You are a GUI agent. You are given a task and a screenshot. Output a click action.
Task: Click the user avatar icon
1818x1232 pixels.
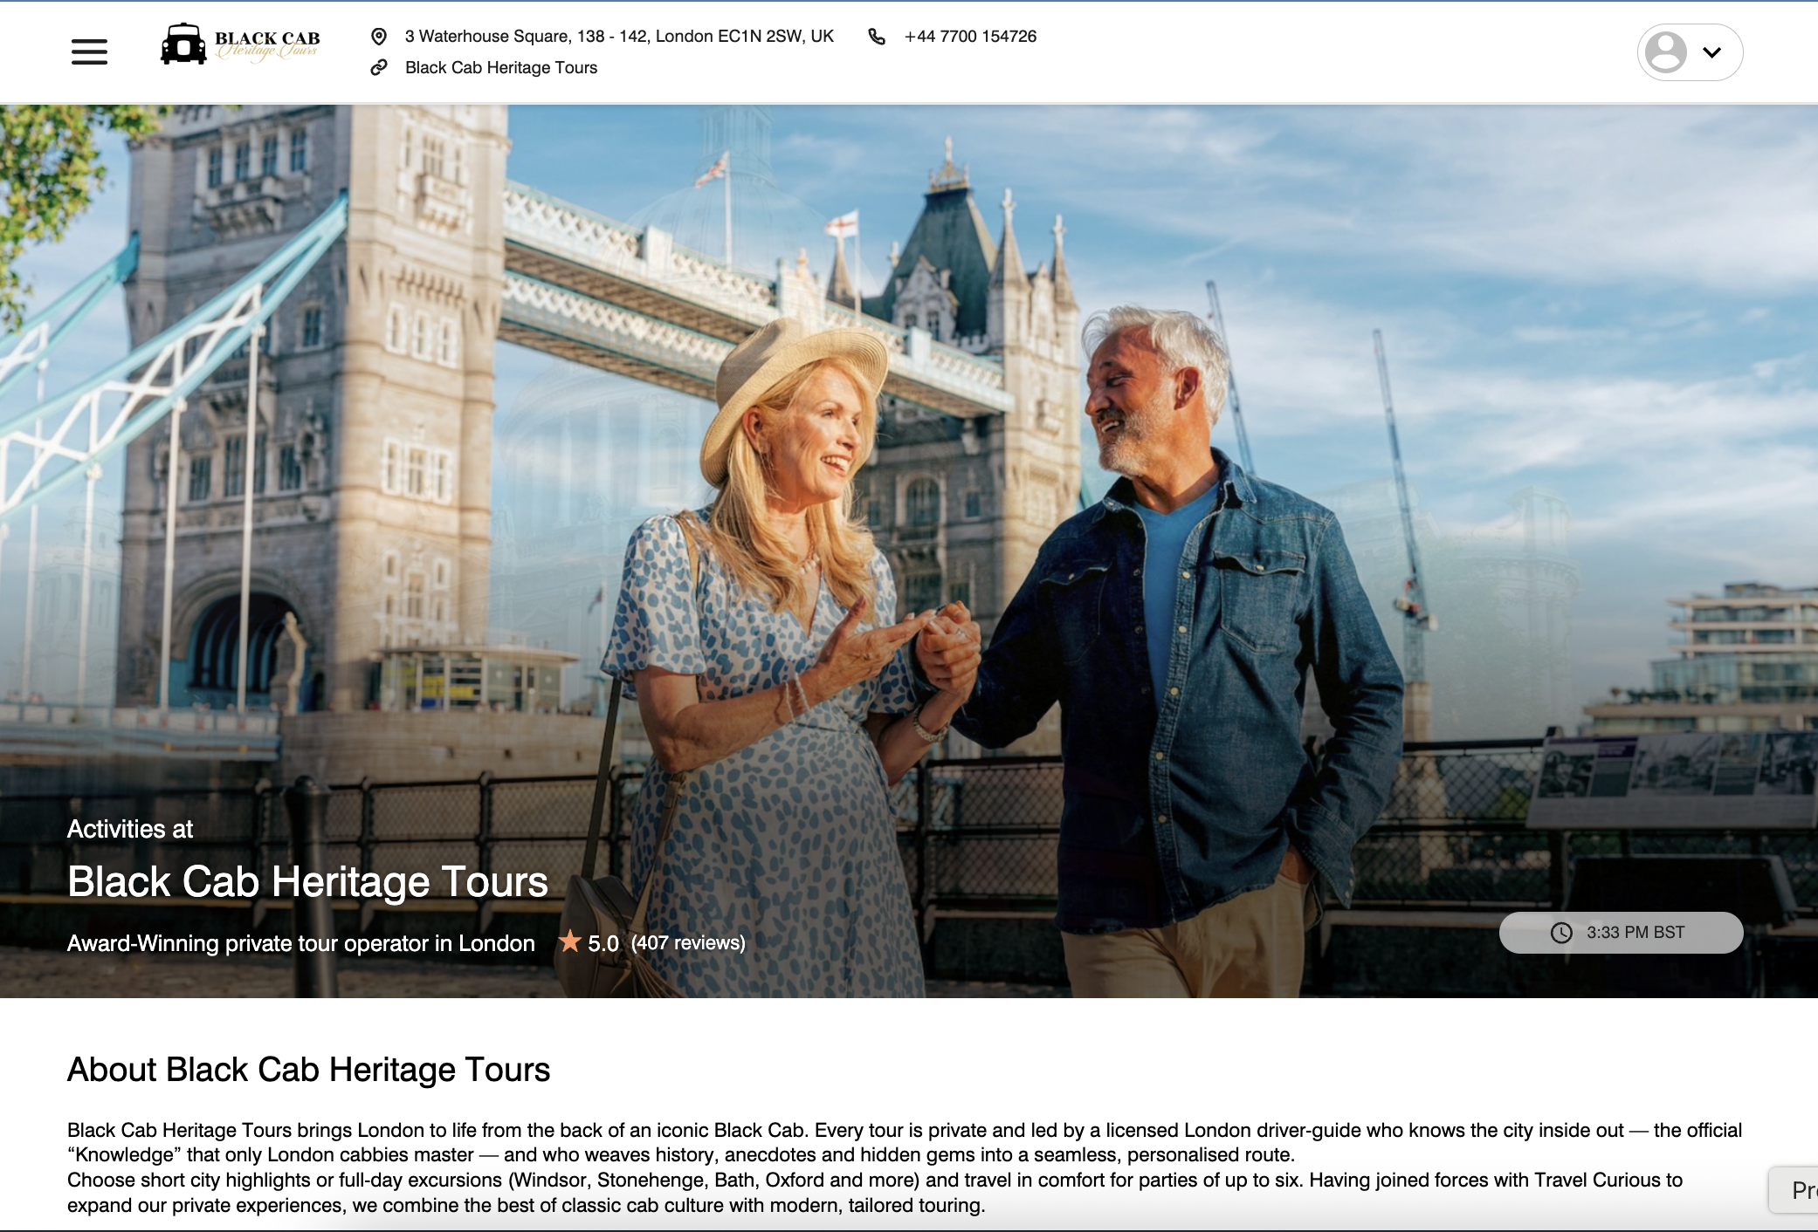click(x=1665, y=52)
